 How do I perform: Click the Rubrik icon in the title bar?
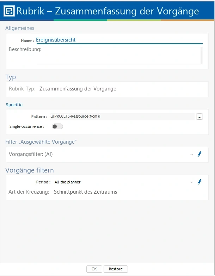tap(9, 11)
